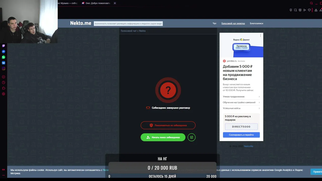Image resolution: width=322 pixels, height=181 pixels.
Task: Click Пожаловаться на собеседника button
Action: coord(168,125)
